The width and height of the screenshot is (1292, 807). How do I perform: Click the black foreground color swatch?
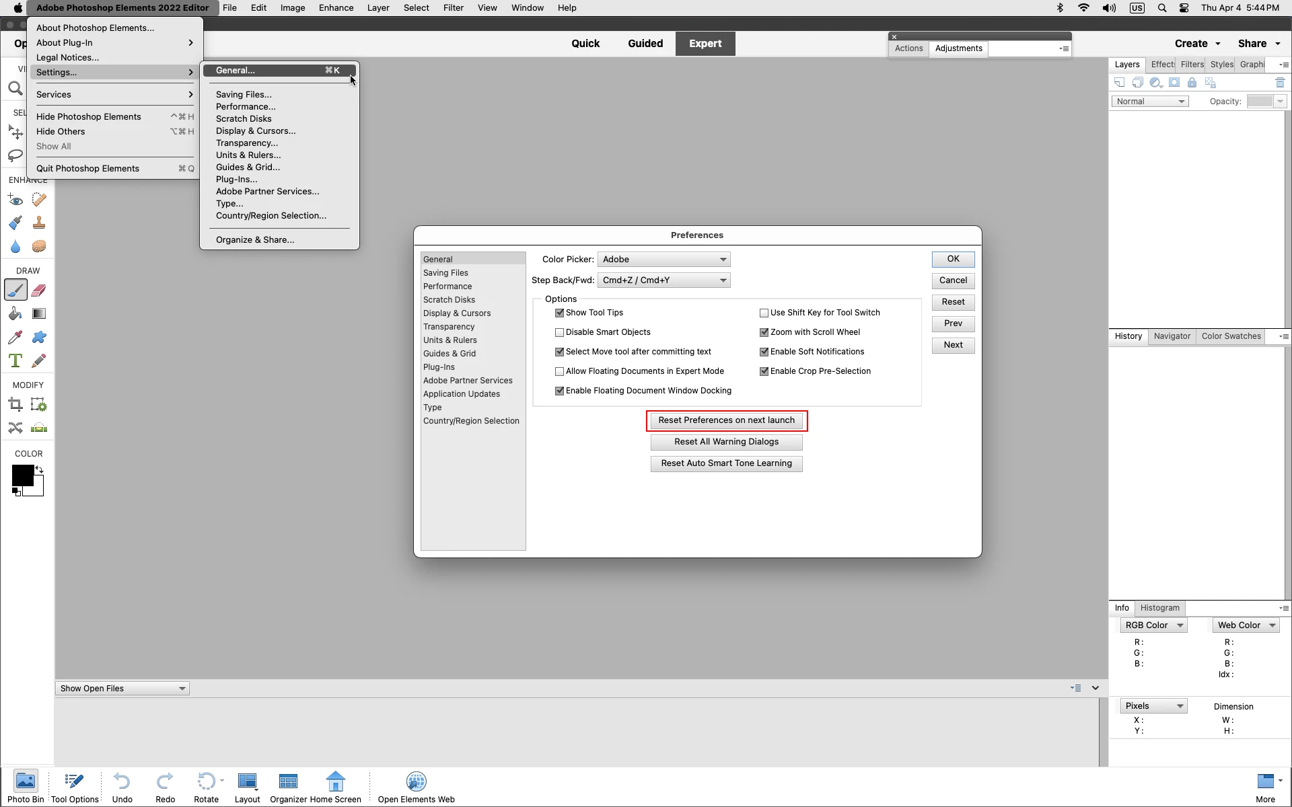point(22,475)
